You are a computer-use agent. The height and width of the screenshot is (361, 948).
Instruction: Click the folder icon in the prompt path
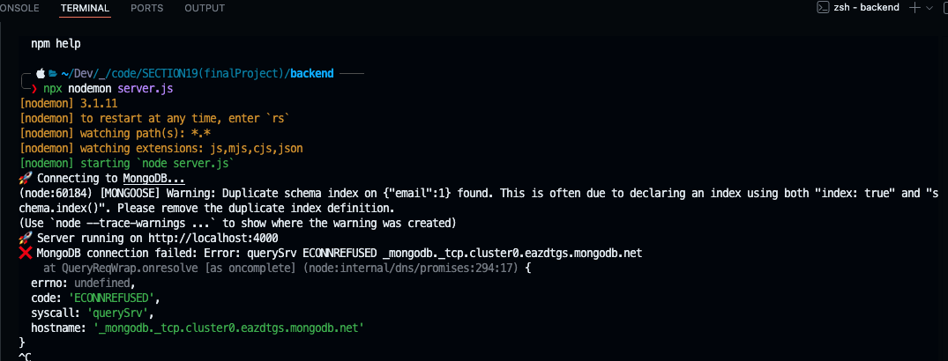coord(52,74)
